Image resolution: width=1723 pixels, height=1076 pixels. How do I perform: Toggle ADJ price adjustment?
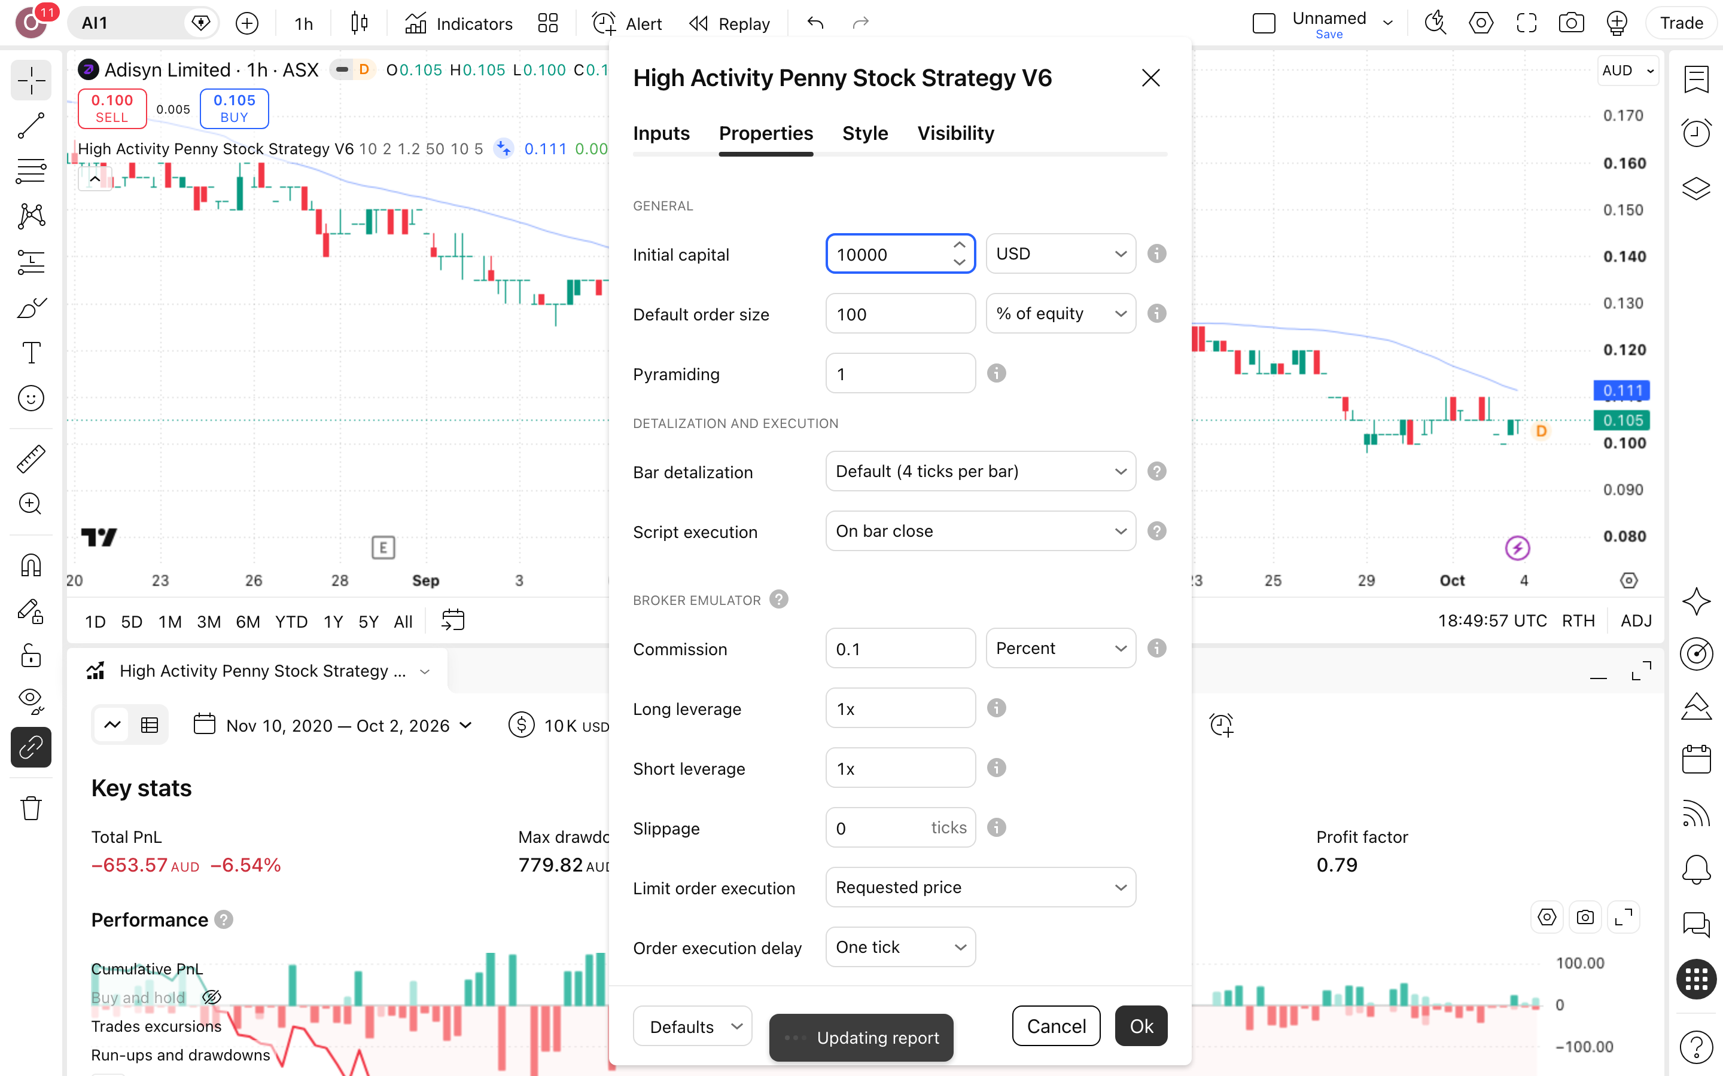click(1636, 620)
